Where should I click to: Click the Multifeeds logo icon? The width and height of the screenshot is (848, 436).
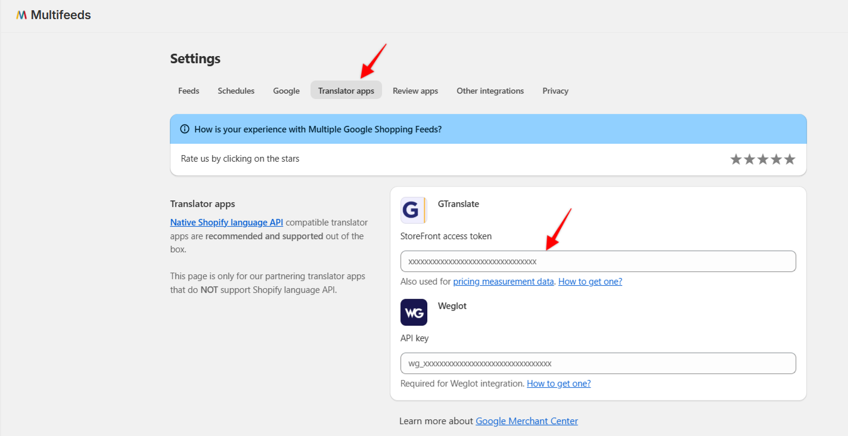pos(21,15)
